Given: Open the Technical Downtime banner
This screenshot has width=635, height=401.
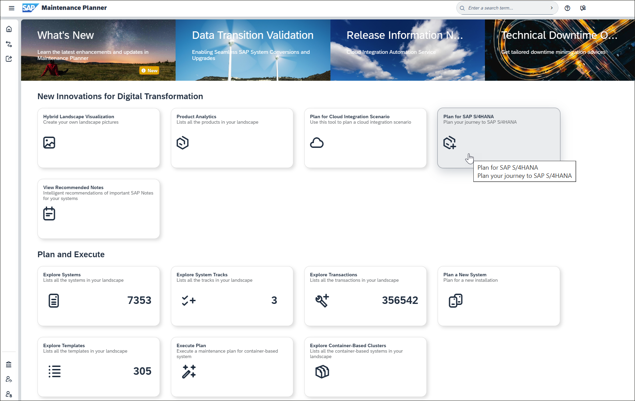Looking at the screenshot, I should pyautogui.click(x=560, y=50).
